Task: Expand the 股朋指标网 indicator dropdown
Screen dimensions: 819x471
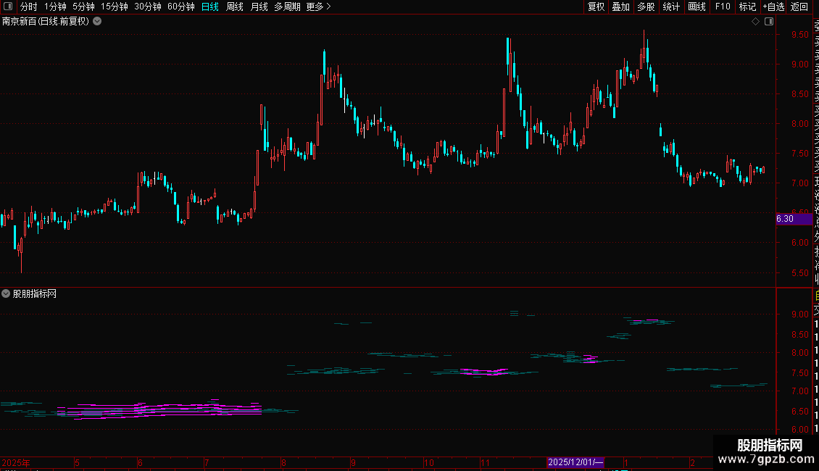Action: [6, 294]
